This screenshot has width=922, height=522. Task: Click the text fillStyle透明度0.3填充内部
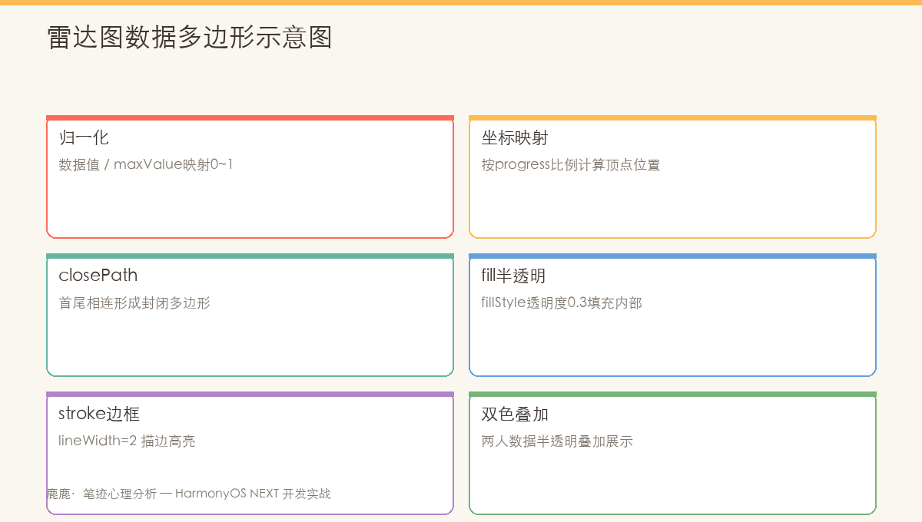tap(562, 302)
